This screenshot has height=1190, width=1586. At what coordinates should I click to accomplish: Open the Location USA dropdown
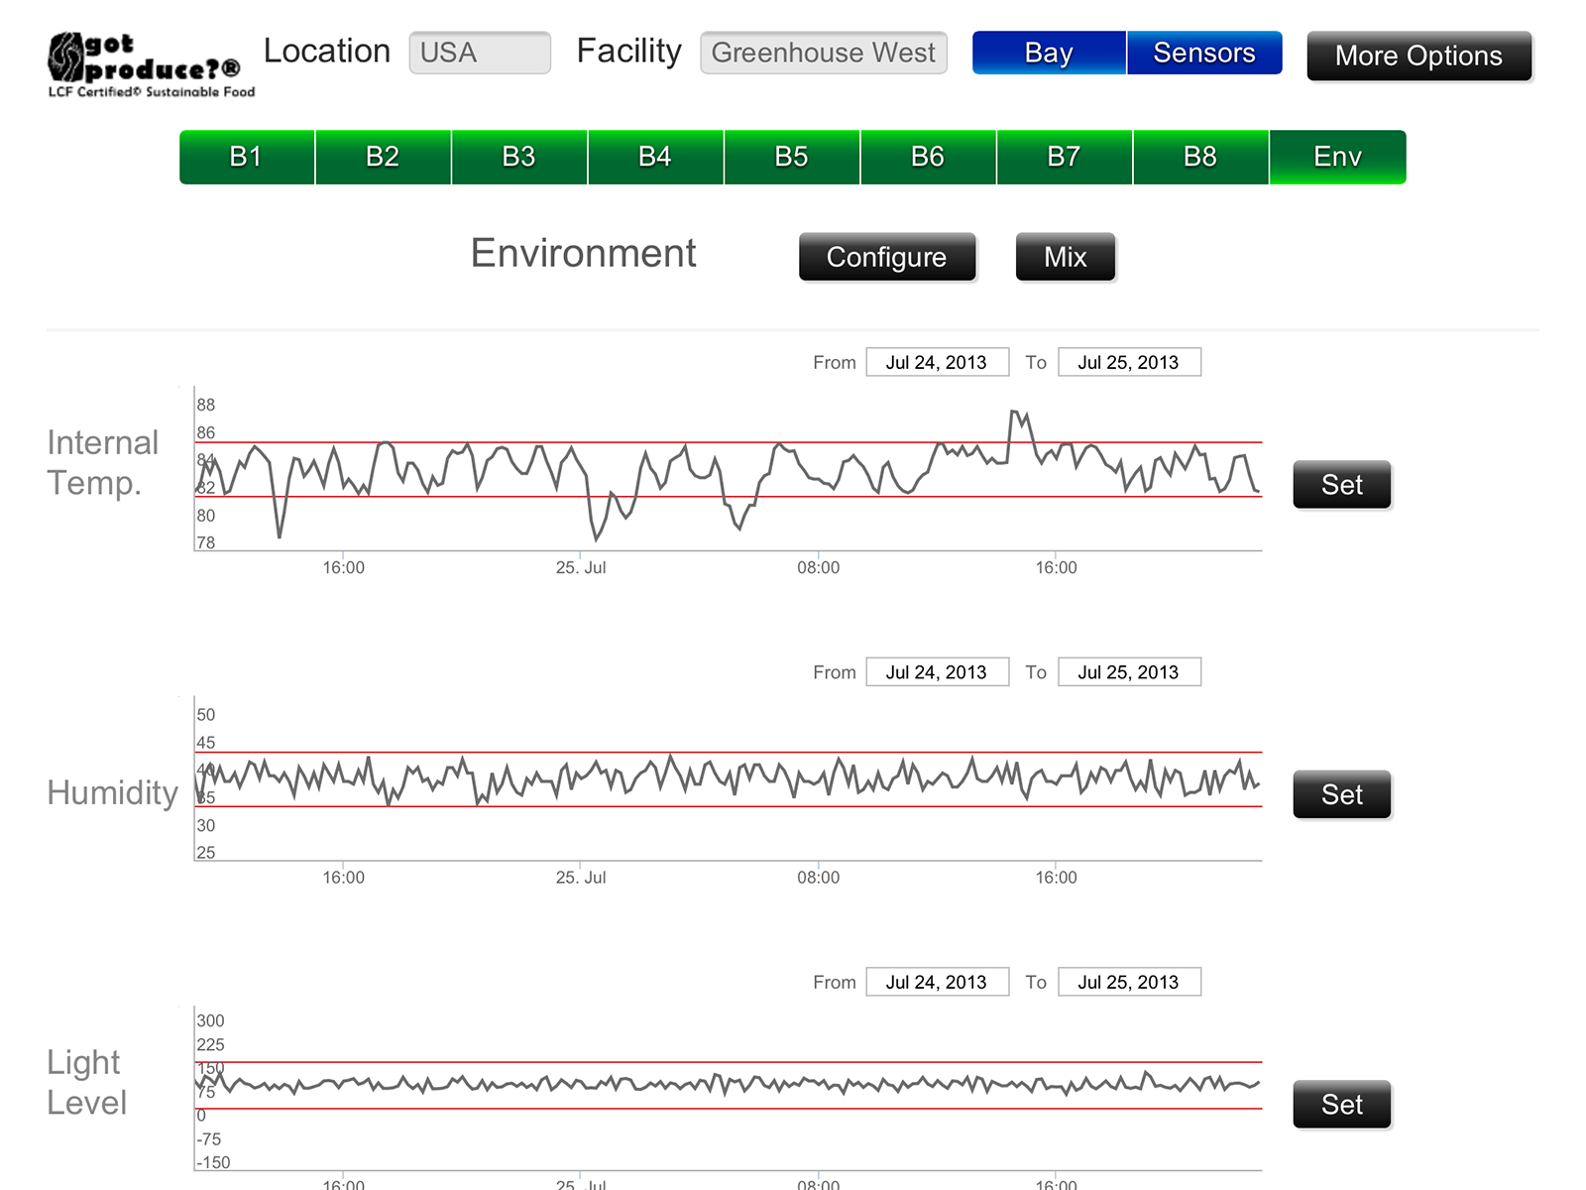480,53
